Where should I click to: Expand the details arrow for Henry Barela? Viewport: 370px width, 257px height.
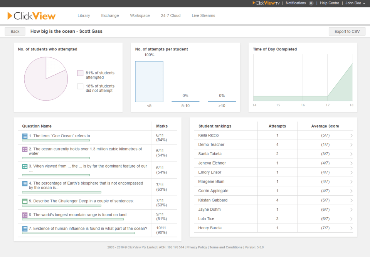click(351, 228)
